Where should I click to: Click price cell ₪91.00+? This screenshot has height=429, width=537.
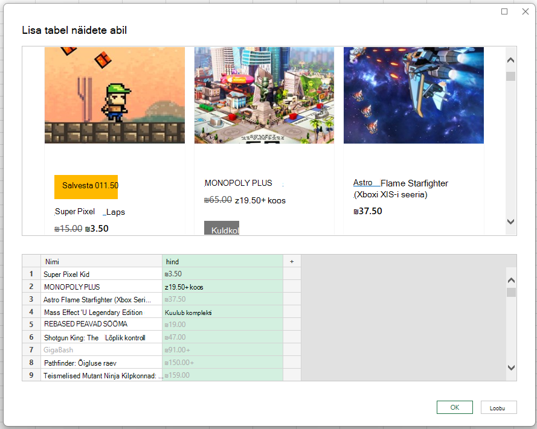tap(223, 349)
